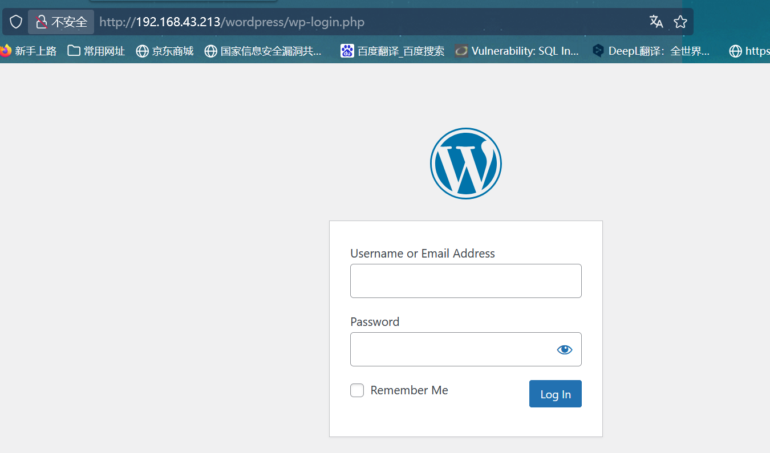Open the 百度翻译_百度搜索 bookmark

[x=392, y=51]
